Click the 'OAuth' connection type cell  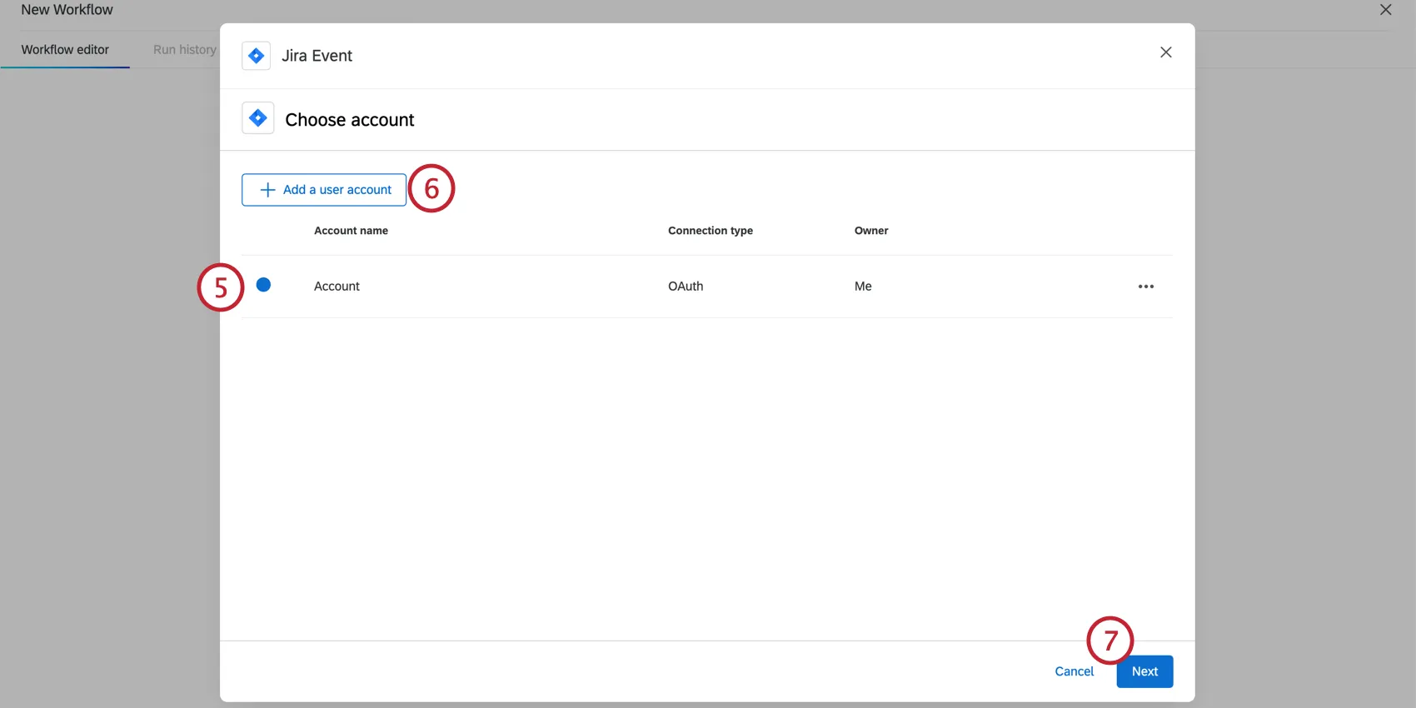click(686, 287)
